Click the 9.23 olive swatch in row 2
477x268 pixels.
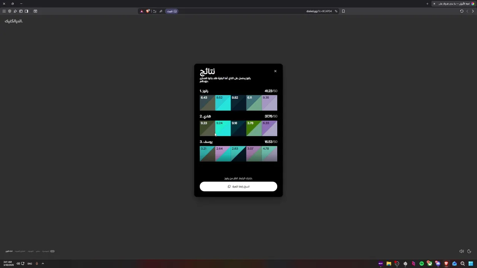tap(207, 128)
